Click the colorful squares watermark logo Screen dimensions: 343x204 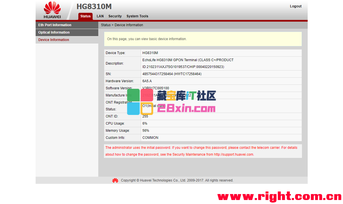pyautogui.click(x=140, y=102)
